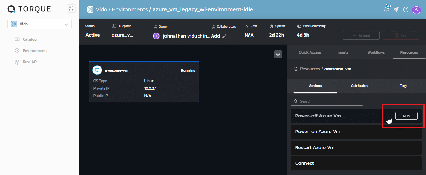The height and width of the screenshot is (175, 426).
Task: Click the Environments rocket icon
Action: click(x=17, y=51)
